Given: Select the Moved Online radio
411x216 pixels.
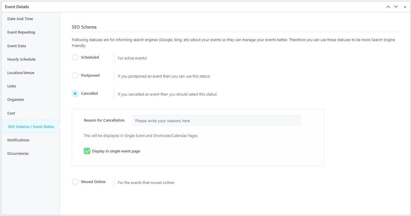Looking at the screenshot, I should [75, 182].
